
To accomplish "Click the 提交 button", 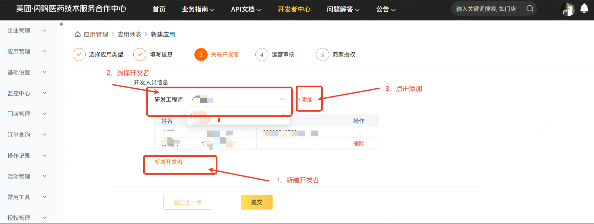I will pos(257,202).
